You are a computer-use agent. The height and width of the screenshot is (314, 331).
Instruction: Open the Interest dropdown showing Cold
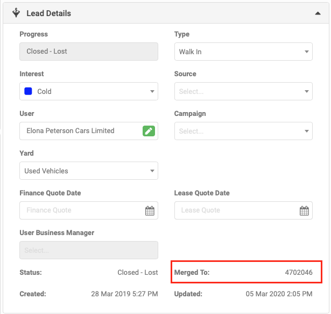[89, 91]
